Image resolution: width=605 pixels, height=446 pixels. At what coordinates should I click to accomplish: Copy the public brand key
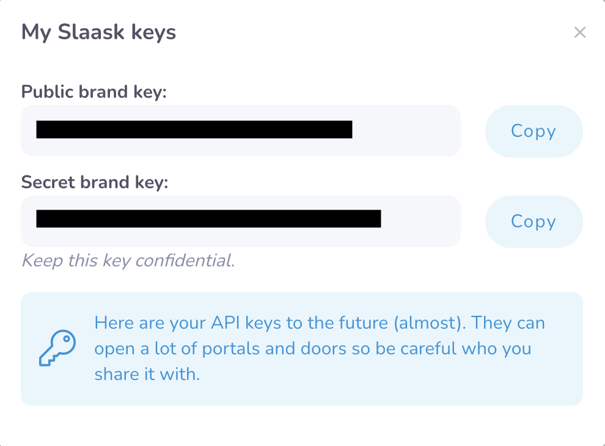pos(533,131)
